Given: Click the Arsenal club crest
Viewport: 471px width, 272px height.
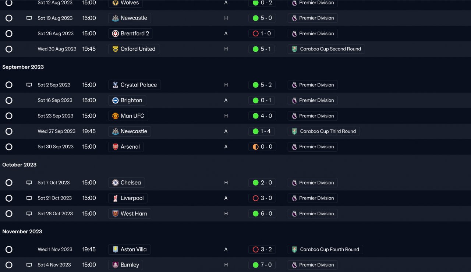Looking at the screenshot, I should (116, 147).
